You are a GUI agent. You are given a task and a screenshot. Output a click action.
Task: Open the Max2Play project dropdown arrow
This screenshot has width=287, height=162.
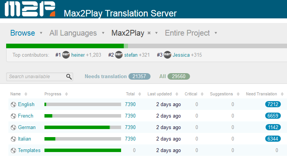pyautogui.click(x=156, y=33)
